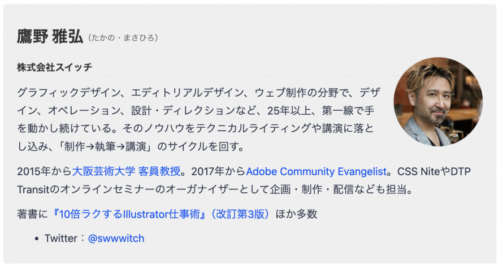The image size is (503, 268).
Task: Click the 2017年から text
Action: tap(219, 171)
